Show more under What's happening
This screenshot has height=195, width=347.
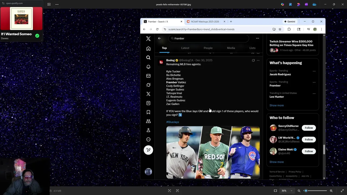[x=277, y=105]
